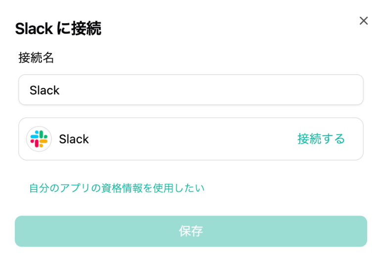Focus the 接続名 text input field

190,90
